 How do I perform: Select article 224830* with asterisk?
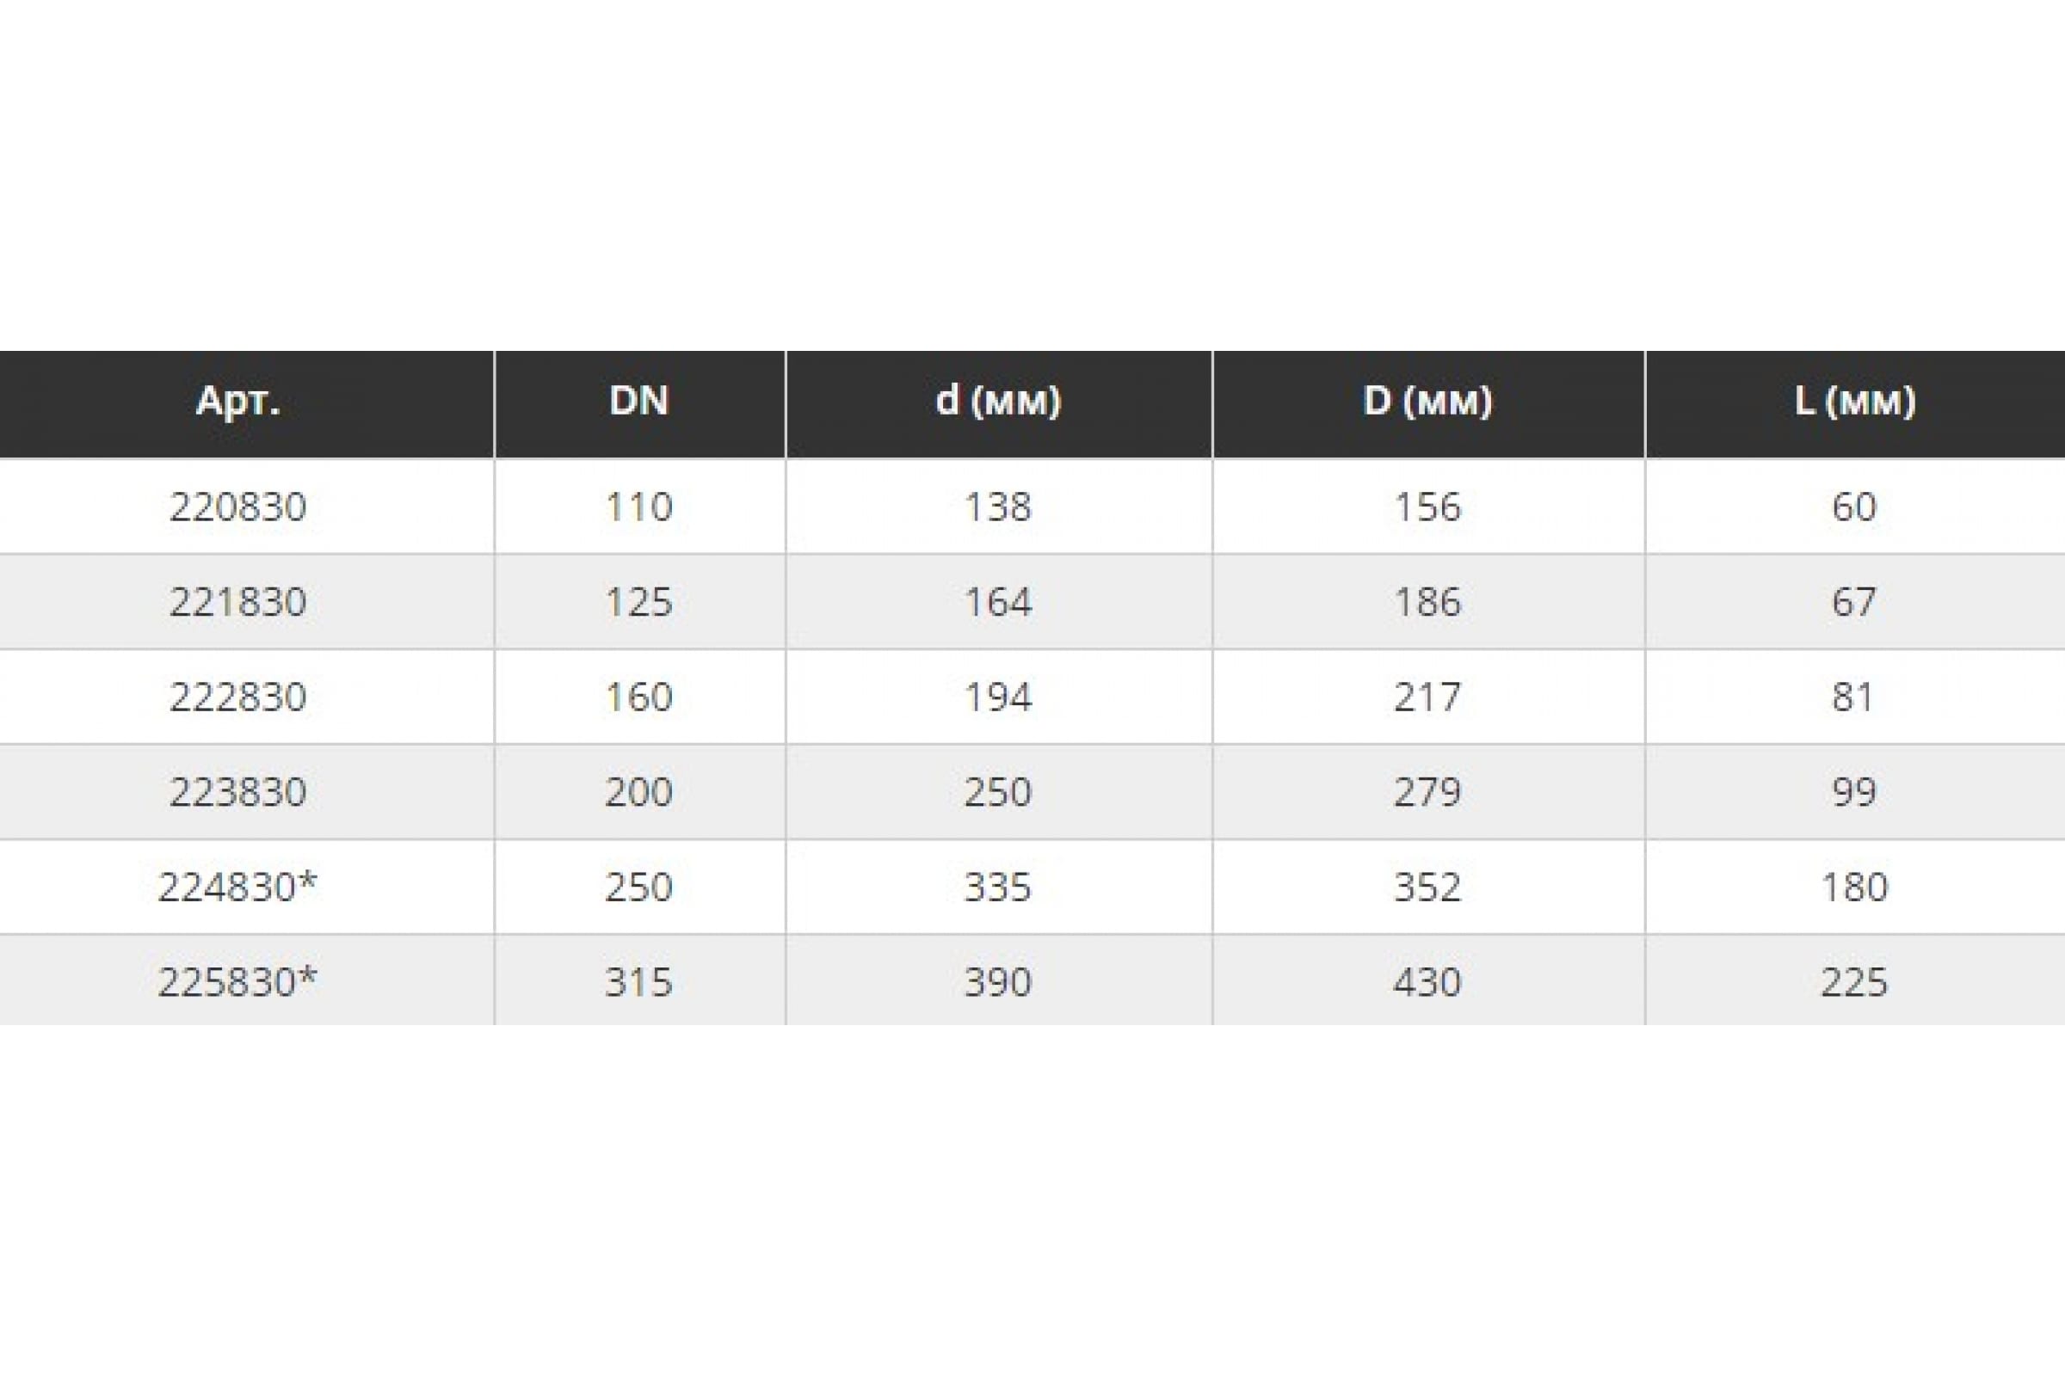click(x=238, y=887)
